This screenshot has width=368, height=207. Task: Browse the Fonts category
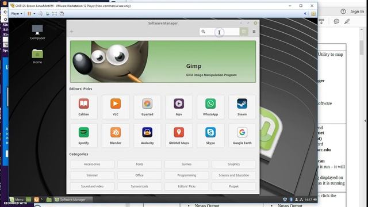tap(139, 164)
